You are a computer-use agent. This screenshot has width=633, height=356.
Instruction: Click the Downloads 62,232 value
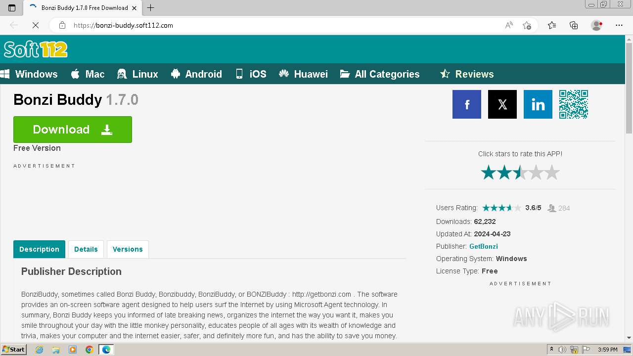485,222
